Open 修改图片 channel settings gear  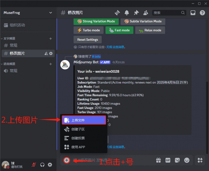[51, 53]
